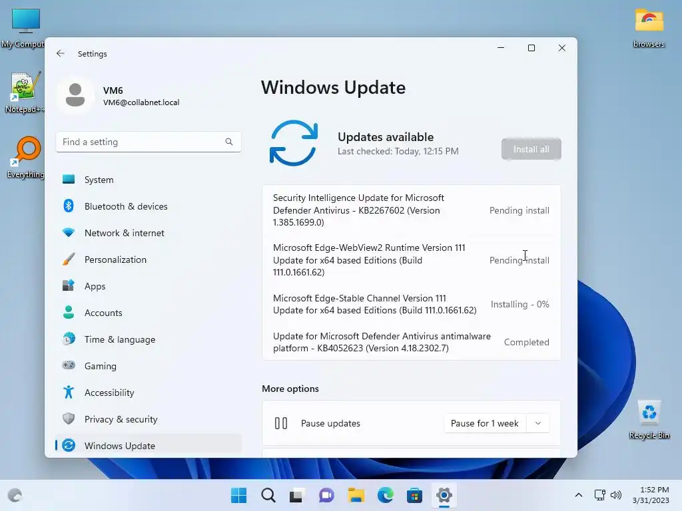Launch Microsoft Edge from taskbar

(386, 495)
